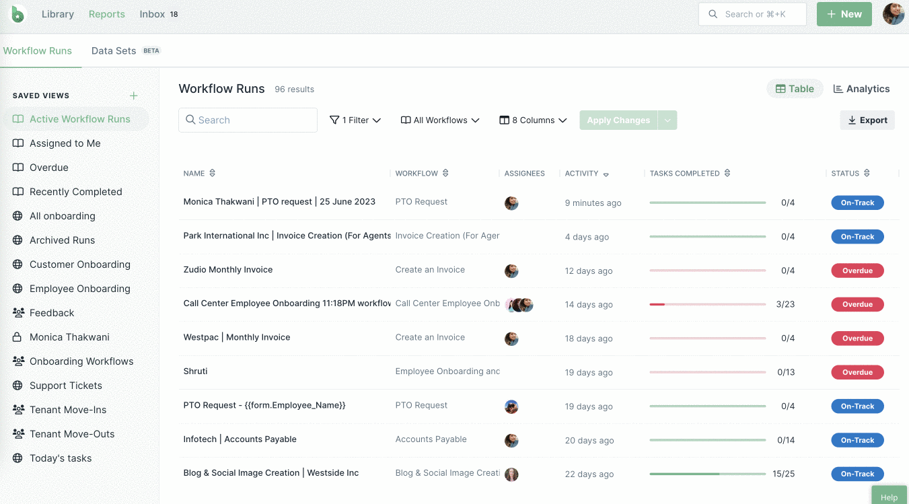Switch to Table view
The width and height of the screenshot is (909, 504).
click(x=795, y=89)
